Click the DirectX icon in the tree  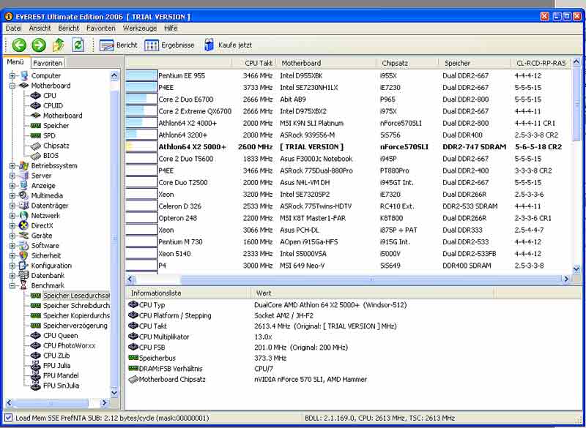(23, 226)
